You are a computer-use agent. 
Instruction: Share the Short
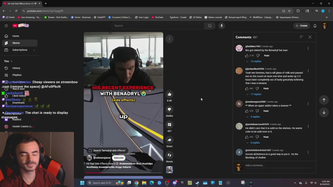169,140
